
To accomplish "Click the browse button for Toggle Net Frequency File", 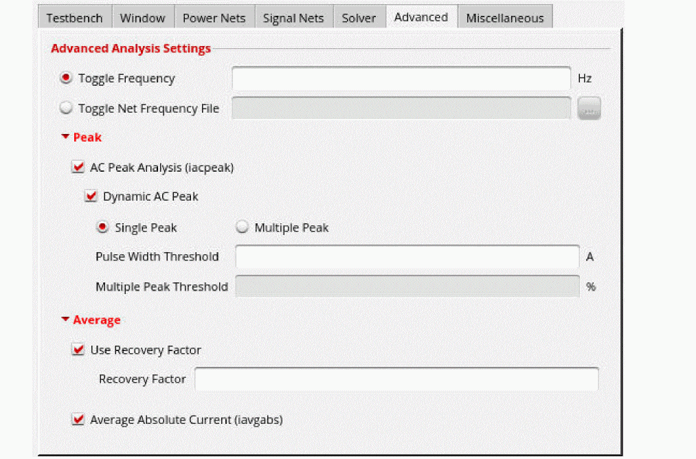I will 589,109.
